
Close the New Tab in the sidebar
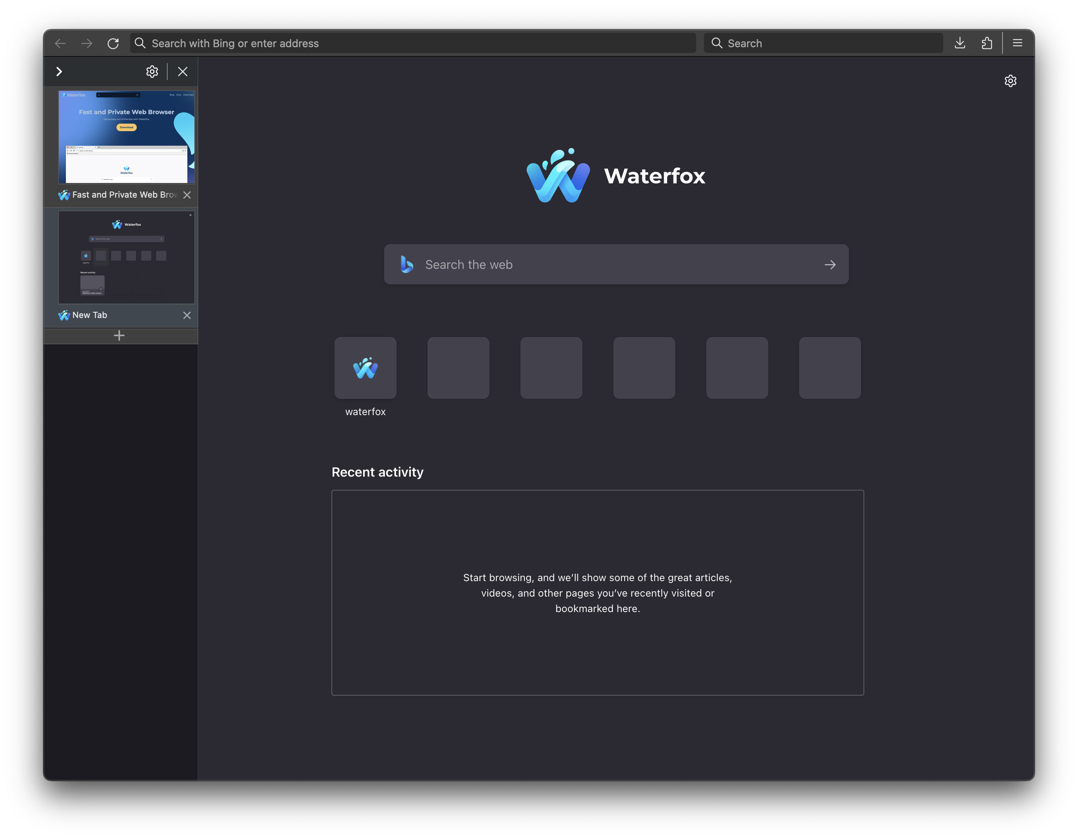(x=187, y=315)
